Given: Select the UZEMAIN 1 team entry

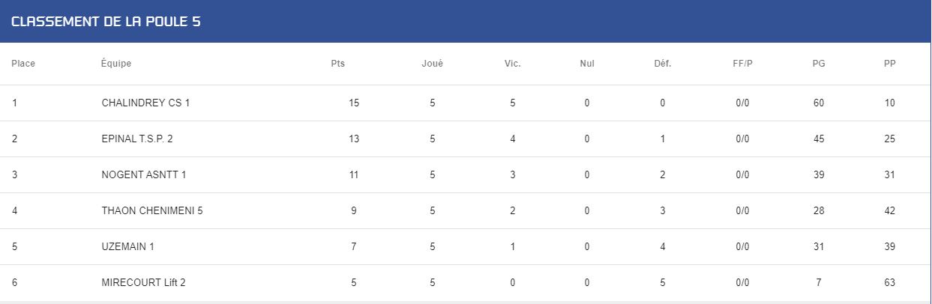Looking at the screenshot, I should 128,246.
